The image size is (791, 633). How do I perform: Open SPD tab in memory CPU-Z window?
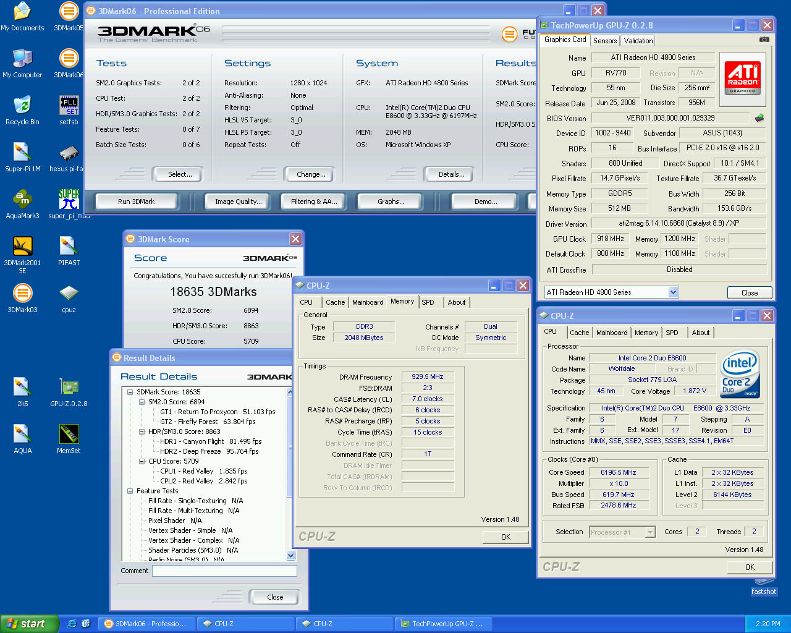point(428,302)
